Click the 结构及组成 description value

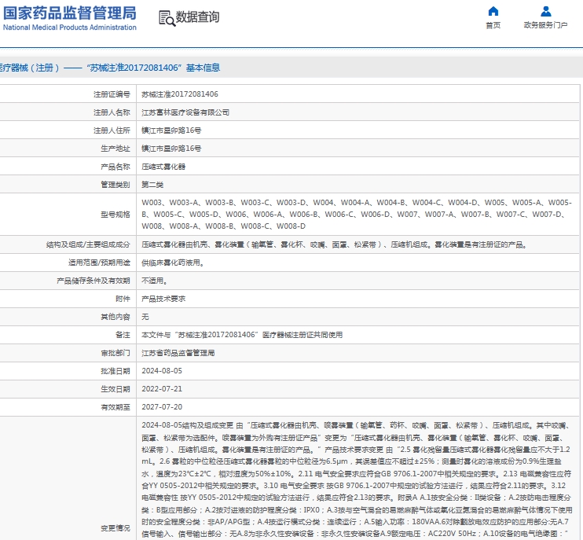coord(334,244)
